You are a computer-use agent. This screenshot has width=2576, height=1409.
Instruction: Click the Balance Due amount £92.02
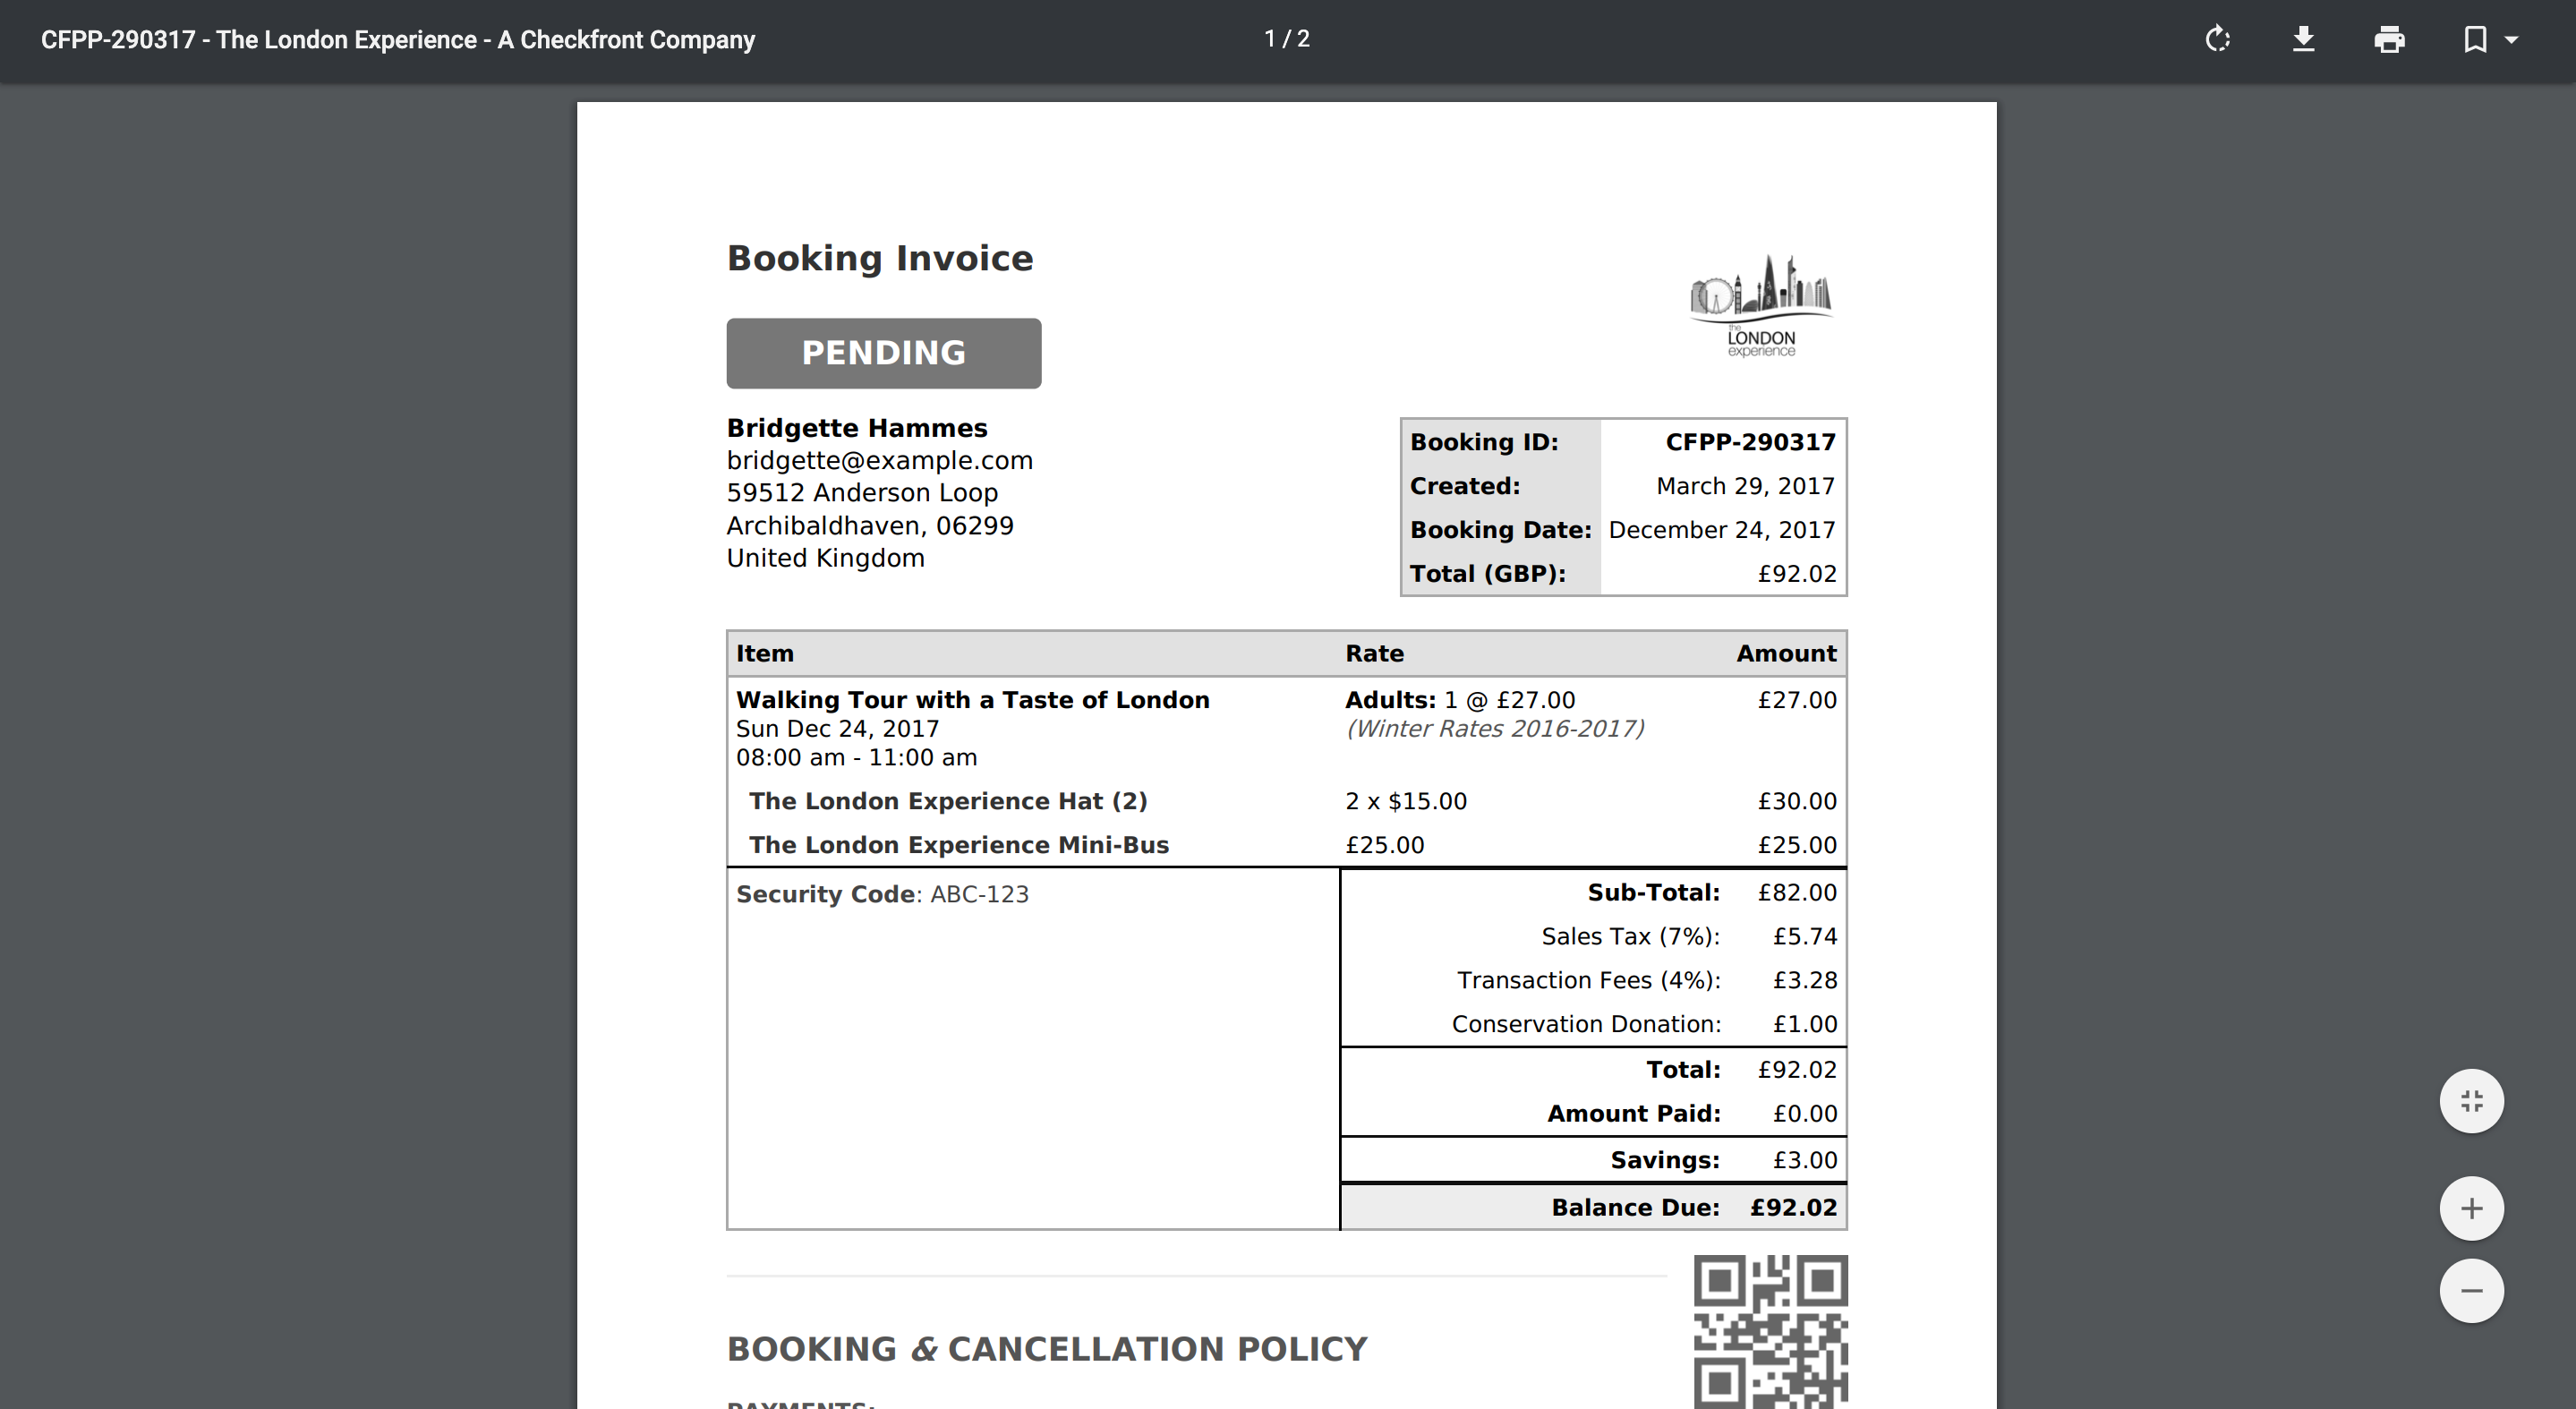[1794, 1208]
